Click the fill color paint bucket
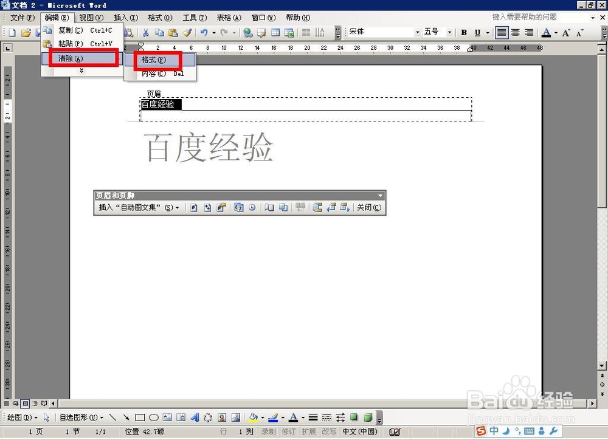The image size is (608, 440). [x=253, y=418]
